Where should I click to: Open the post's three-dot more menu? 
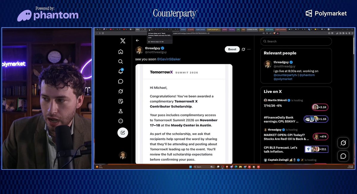[249, 49]
